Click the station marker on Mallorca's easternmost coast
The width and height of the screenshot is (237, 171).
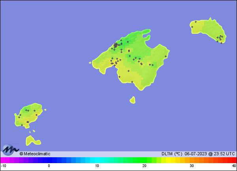point(166,56)
